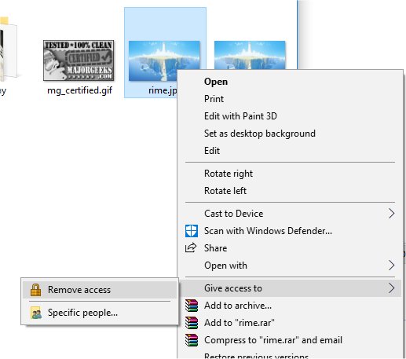Viewport: 406px width, 359px height.
Task: Click the WinRAR icon beside Add to archive
Action: tap(192, 306)
